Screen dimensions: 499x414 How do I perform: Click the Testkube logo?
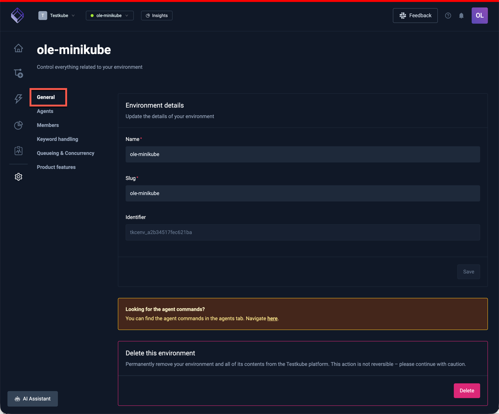pyautogui.click(x=17, y=15)
